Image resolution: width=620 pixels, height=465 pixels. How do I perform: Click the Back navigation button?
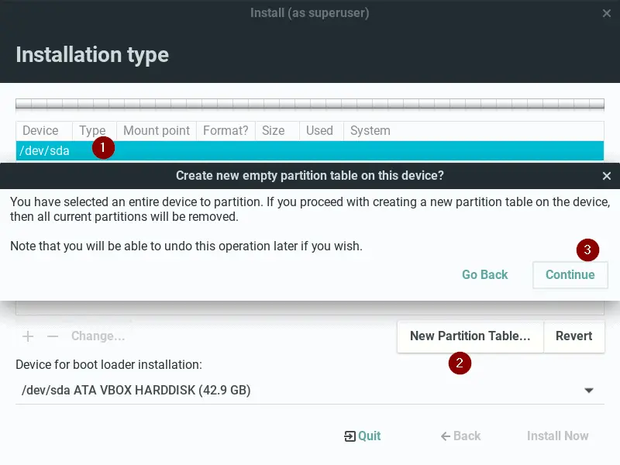coord(460,436)
